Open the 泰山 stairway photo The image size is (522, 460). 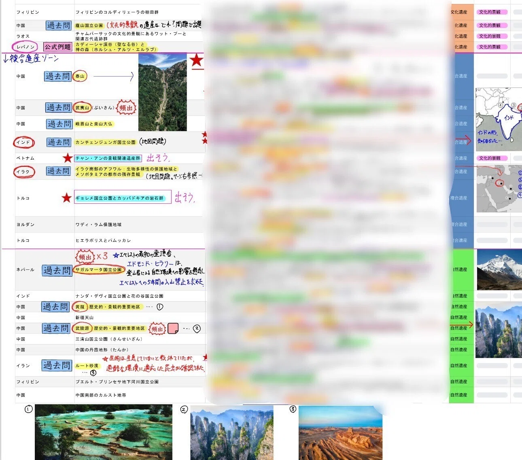[x=163, y=92]
